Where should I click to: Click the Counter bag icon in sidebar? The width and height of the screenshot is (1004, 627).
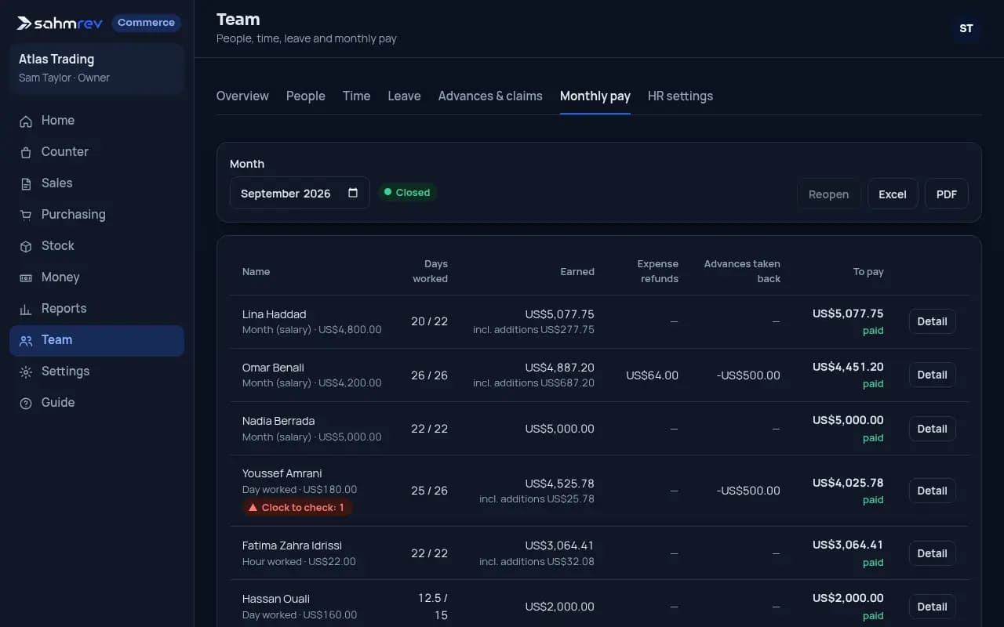point(26,152)
